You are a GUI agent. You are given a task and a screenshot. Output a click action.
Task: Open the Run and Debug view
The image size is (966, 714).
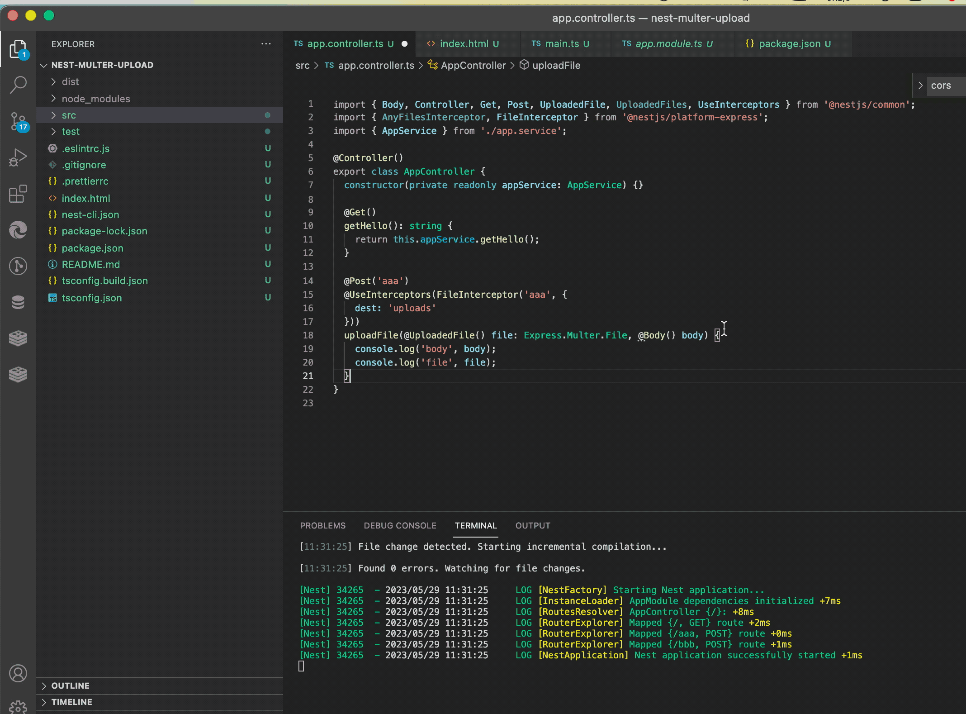[18, 157]
